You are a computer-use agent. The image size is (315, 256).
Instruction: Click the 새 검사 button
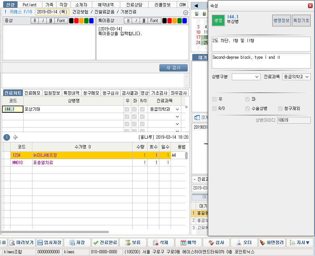[173, 68]
